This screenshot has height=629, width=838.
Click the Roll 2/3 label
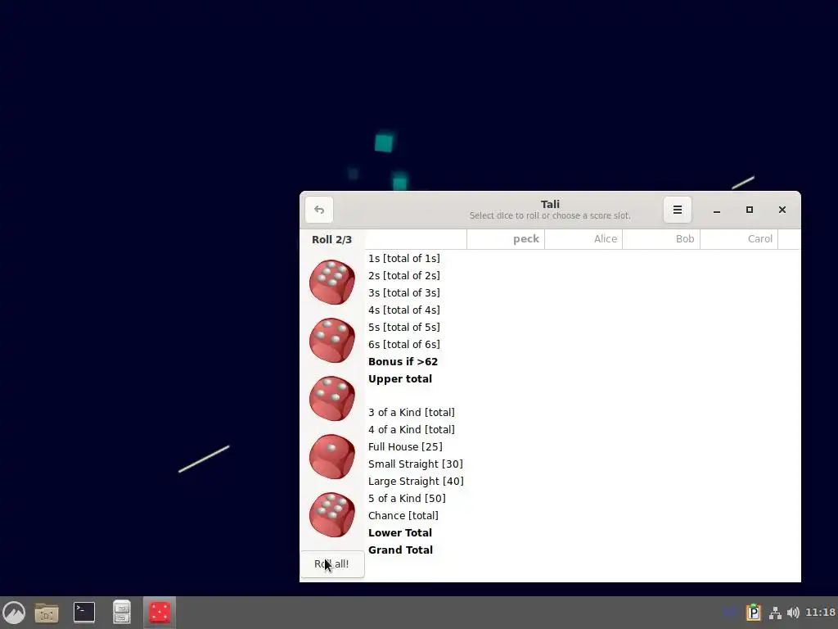(332, 240)
